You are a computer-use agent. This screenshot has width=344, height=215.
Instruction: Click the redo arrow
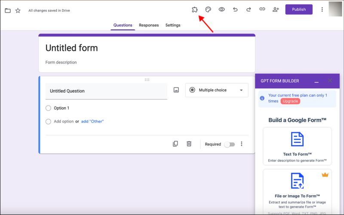(249, 9)
